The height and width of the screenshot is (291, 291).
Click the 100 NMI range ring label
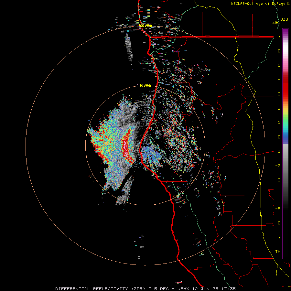point(145,26)
